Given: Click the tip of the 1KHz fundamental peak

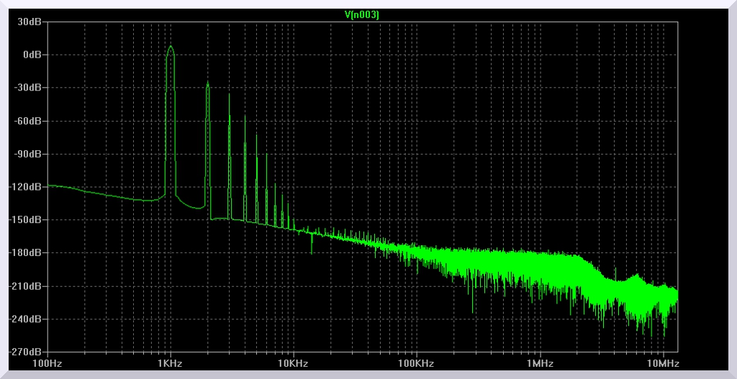Looking at the screenshot, I should pyautogui.click(x=171, y=47).
